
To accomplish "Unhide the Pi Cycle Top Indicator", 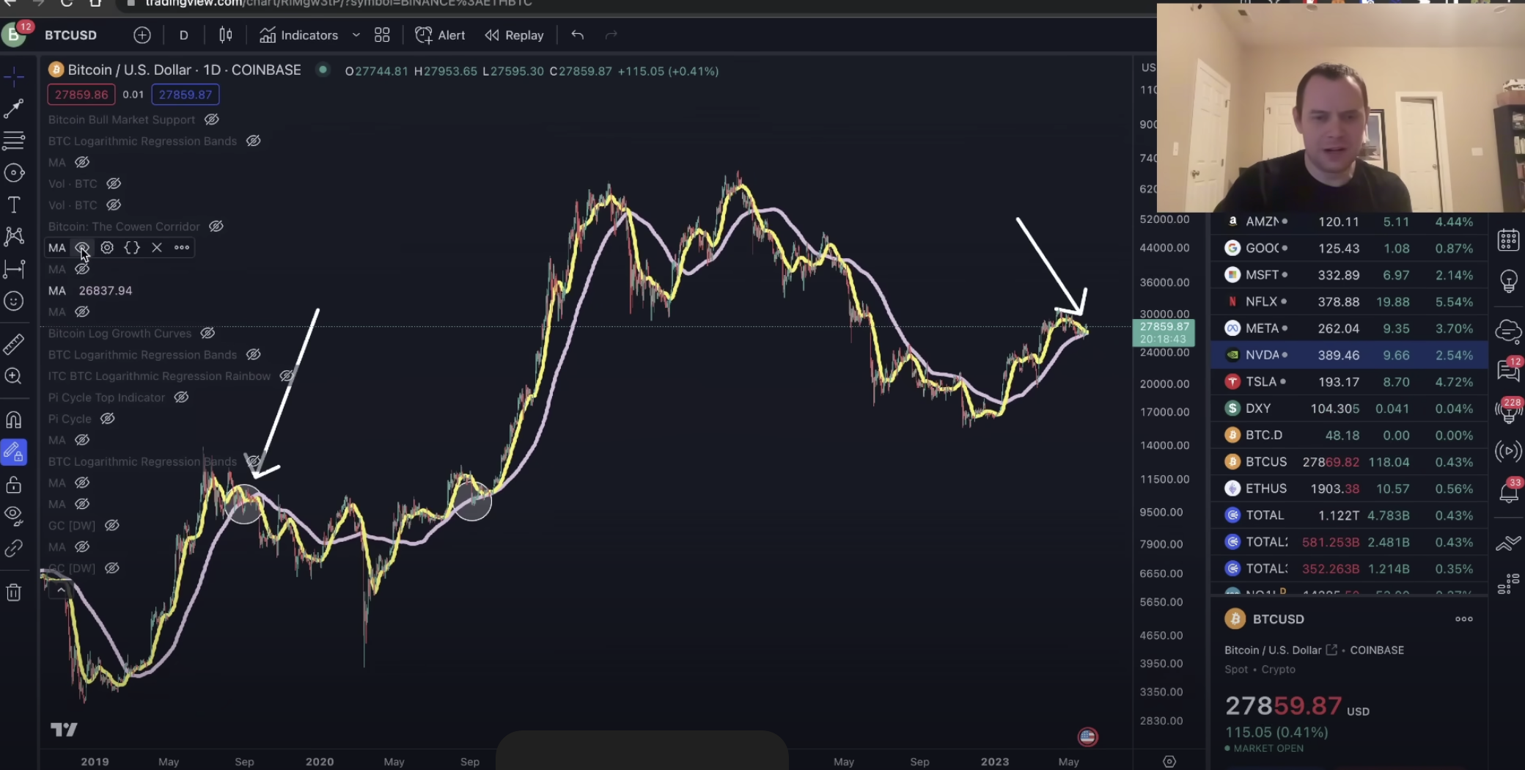I will pos(181,397).
